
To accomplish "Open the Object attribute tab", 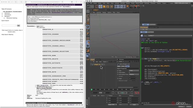I will 127,66.
